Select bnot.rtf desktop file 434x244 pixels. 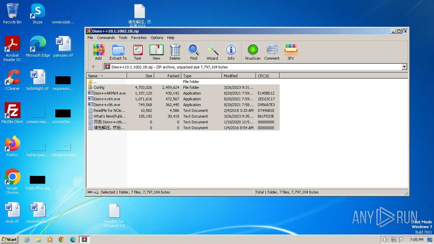tap(12, 213)
